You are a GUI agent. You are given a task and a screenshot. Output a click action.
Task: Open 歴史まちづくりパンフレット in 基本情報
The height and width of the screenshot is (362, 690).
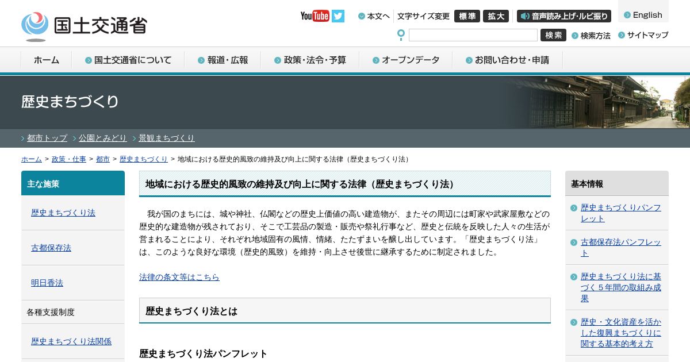[x=621, y=213]
